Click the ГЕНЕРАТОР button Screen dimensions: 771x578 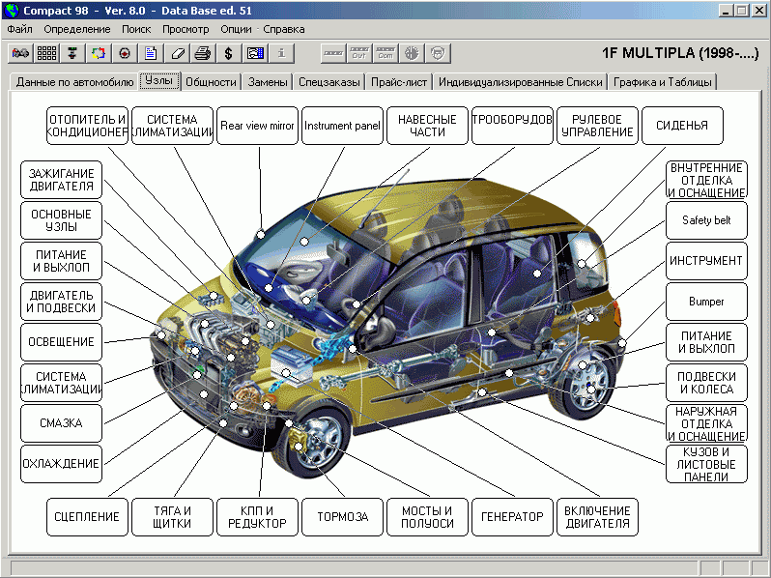[x=512, y=517]
